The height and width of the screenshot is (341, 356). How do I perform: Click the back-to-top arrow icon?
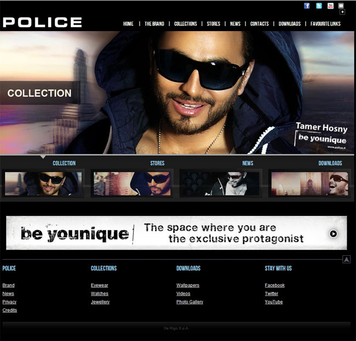tap(346, 260)
